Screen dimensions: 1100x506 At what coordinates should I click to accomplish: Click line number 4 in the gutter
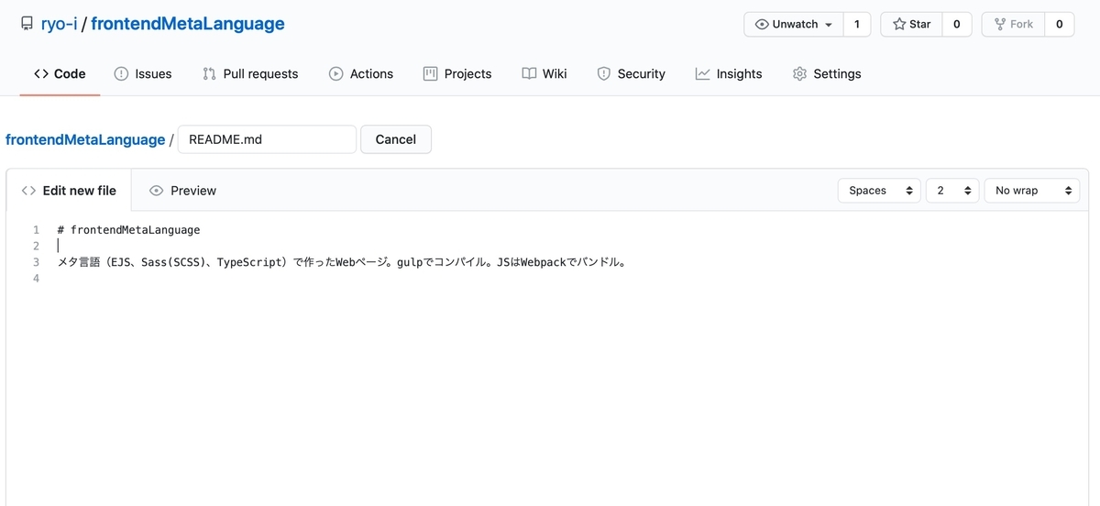pos(37,279)
